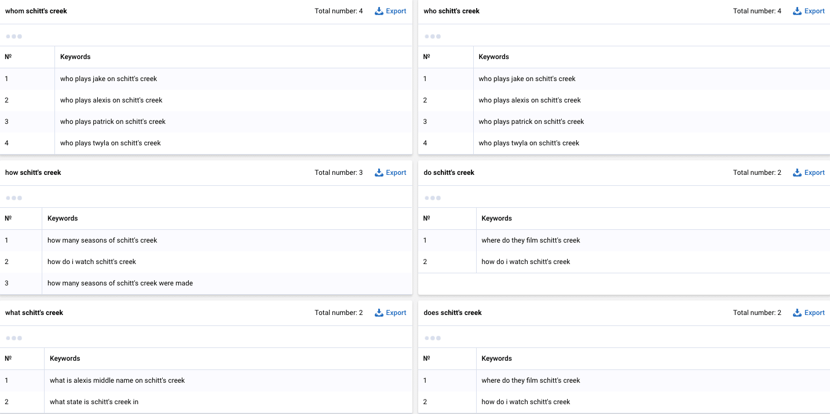This screenshot has width=830, height=414.
Task: Click 'who plays jake' in 'who schitt's creek' panel
Action: tap(527, 79)
